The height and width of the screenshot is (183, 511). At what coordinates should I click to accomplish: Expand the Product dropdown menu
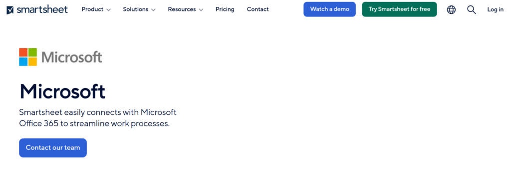point(96,9)
